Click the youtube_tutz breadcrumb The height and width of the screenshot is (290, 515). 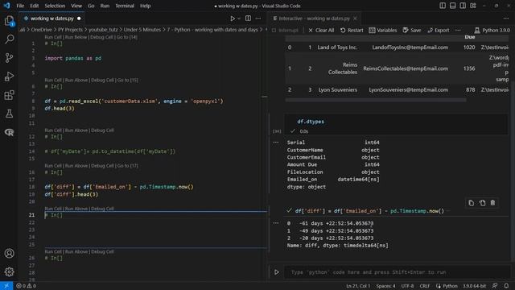(x=103, y=30)
